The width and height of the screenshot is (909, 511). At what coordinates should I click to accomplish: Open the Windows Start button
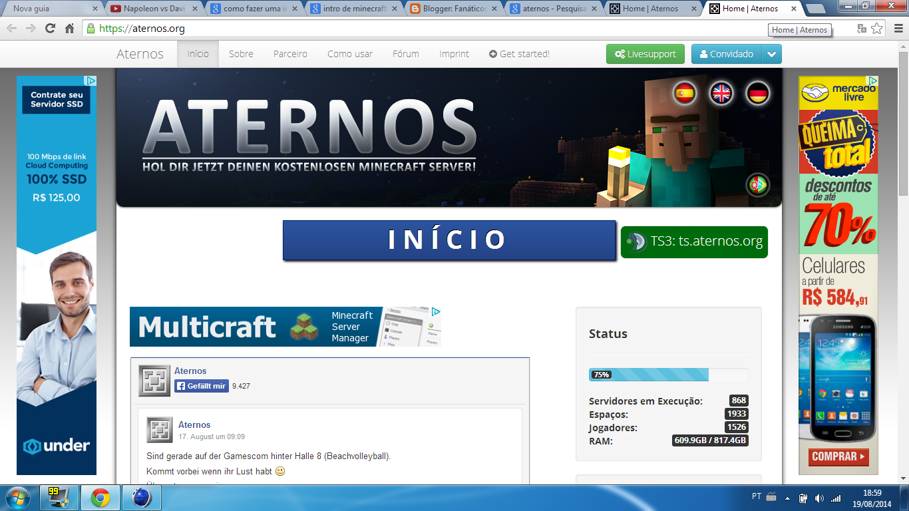(x=17, y=498)
